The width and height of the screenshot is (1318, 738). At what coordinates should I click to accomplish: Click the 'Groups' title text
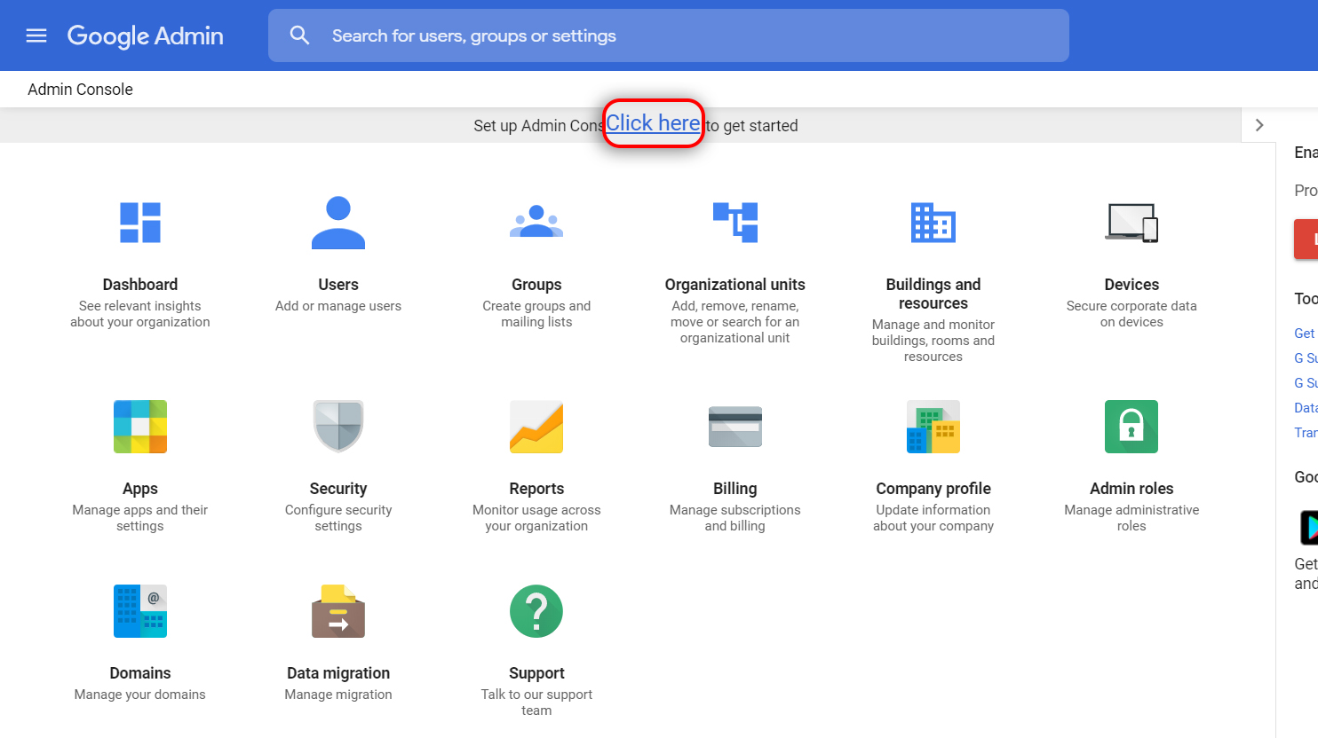pos(536,285)
